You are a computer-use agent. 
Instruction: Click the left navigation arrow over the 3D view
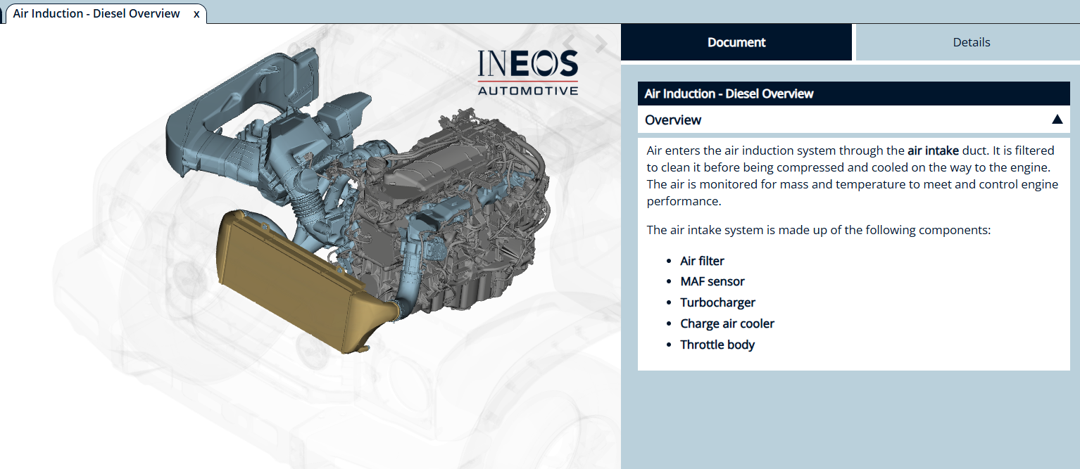(x=569, y=42)
